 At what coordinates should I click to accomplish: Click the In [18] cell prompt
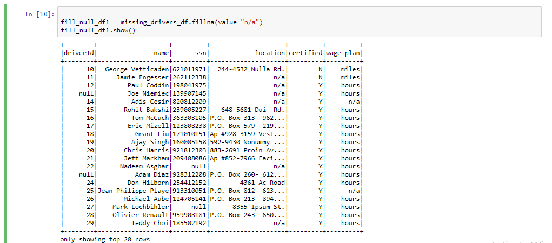point(39,14)
